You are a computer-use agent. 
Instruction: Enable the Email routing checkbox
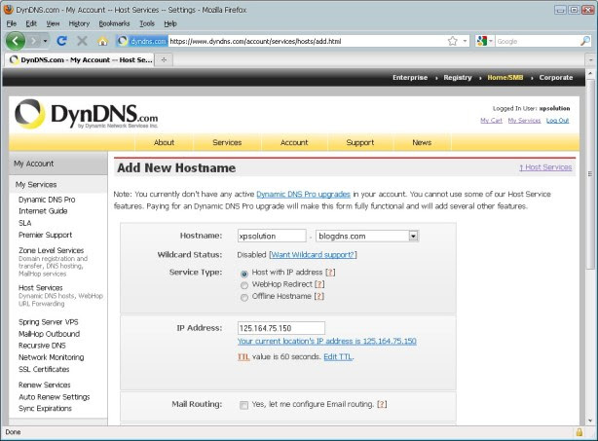(x=243, y=405)
